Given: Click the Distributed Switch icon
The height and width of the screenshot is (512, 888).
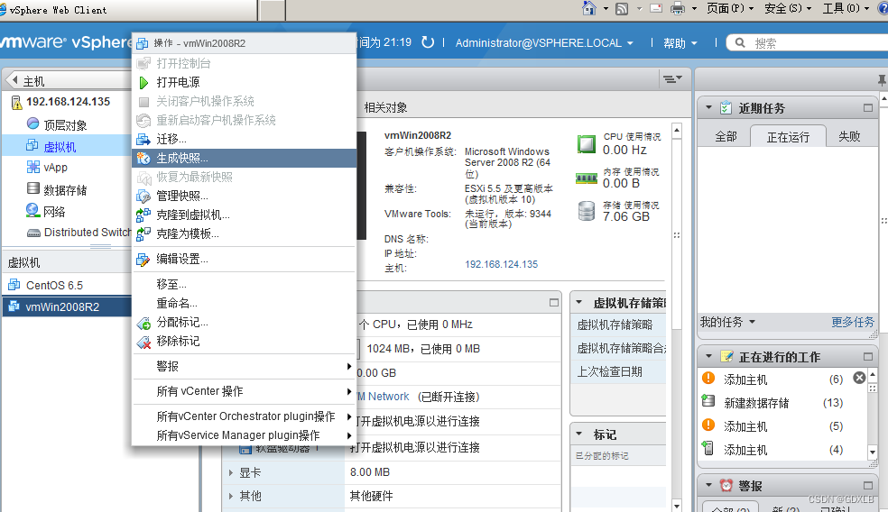Looking at the screenshot, I should [x=34, y=233].
